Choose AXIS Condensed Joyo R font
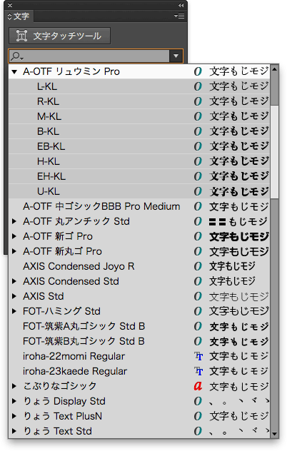This screenshot has width=287, height=451. [139, 266]
